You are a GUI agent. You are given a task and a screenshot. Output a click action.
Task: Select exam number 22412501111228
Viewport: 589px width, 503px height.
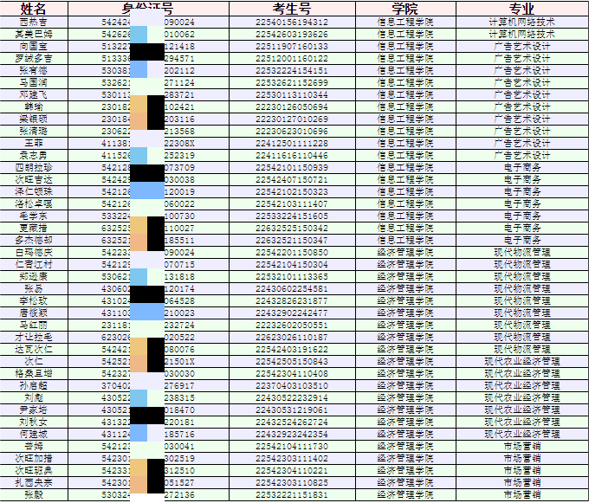[x=292, y=143]
